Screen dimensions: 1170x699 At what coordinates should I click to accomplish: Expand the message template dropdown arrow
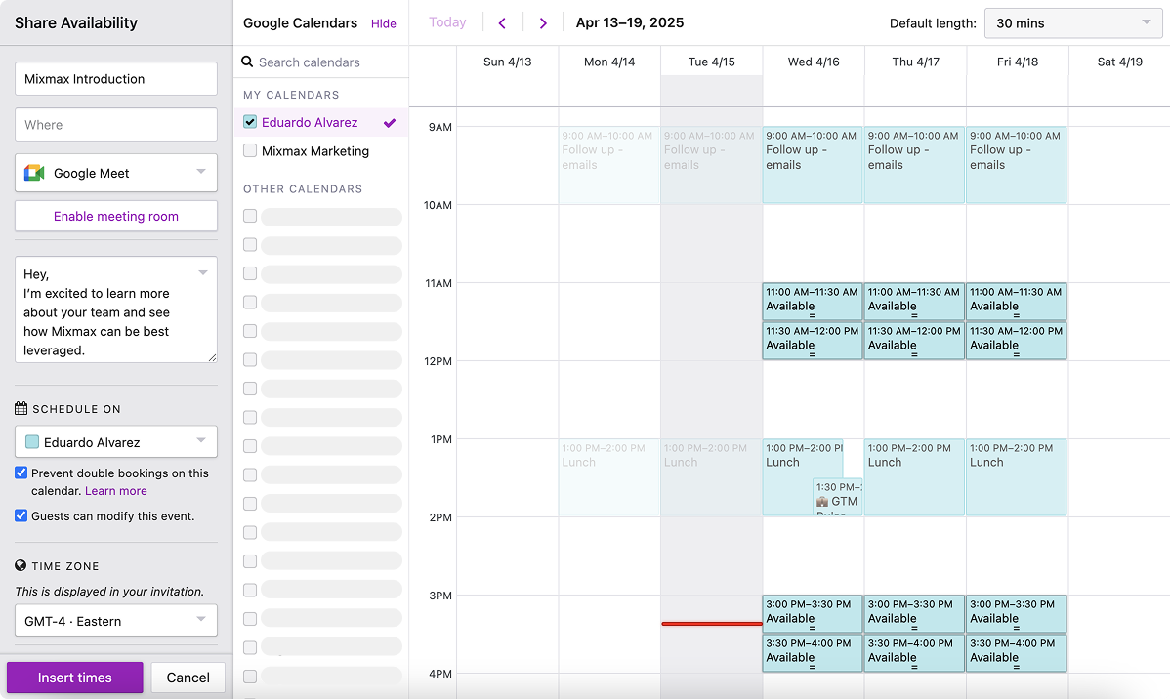[203, 273]
